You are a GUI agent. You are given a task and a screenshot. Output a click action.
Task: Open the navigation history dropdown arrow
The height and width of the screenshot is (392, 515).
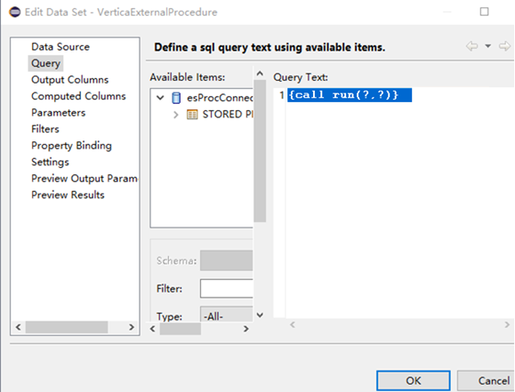tap(488, 46)
